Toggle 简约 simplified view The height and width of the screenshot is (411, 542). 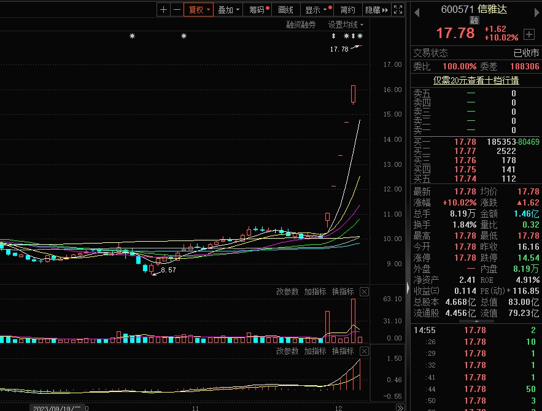click(347, 10)
